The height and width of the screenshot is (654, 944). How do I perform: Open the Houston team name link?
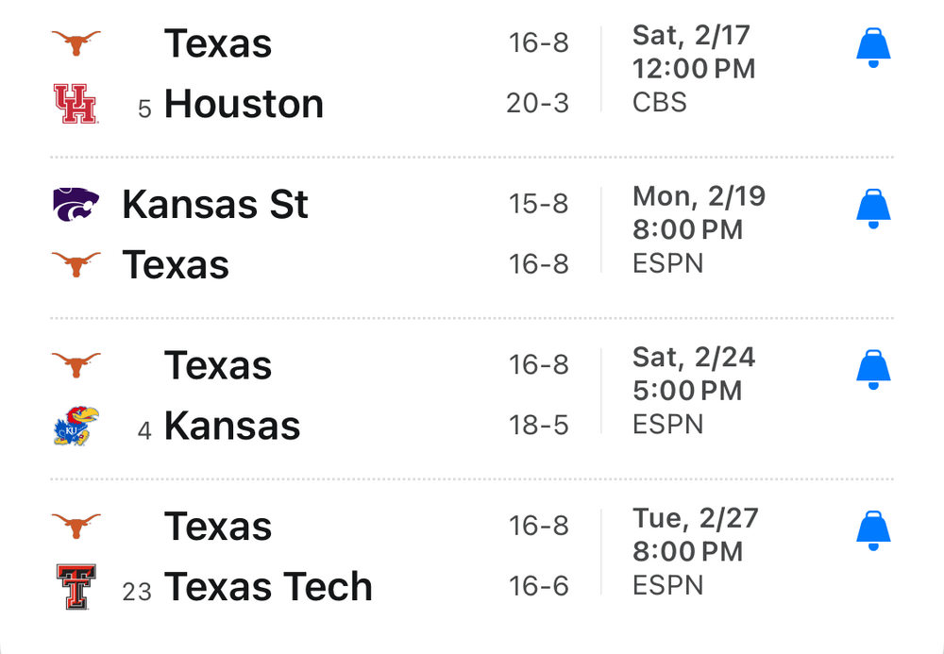pyautogui.click(x=244, y=104)
